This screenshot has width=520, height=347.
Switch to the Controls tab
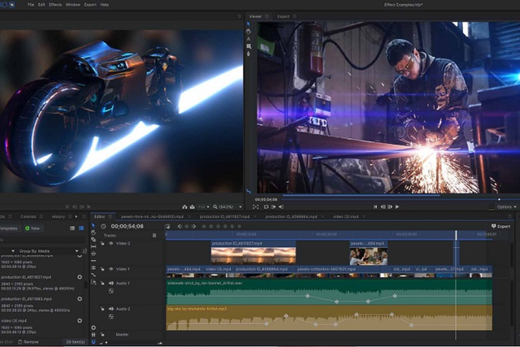[x=28, y=216]
